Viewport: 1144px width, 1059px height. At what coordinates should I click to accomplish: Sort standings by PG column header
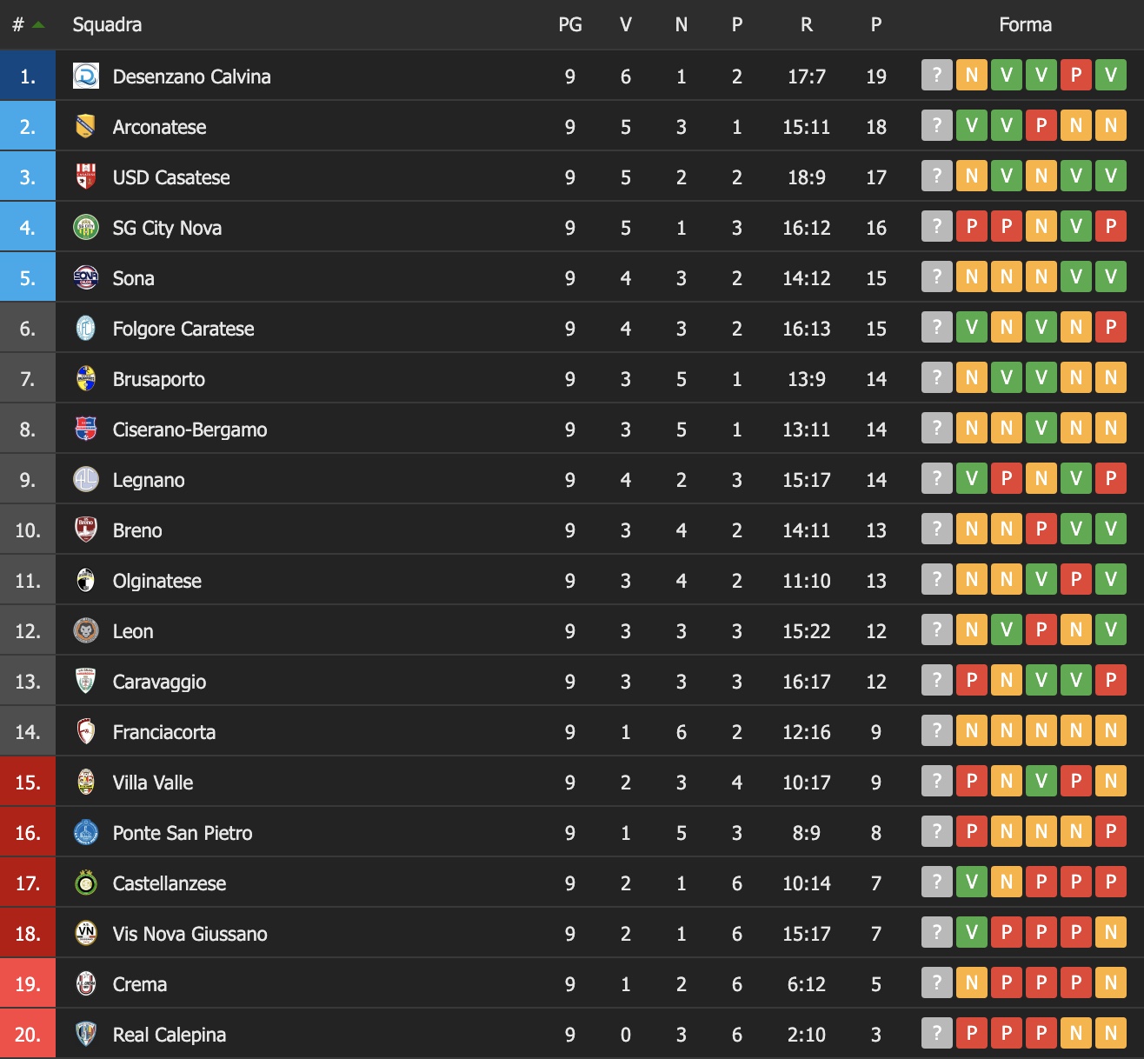click(570, 24)
